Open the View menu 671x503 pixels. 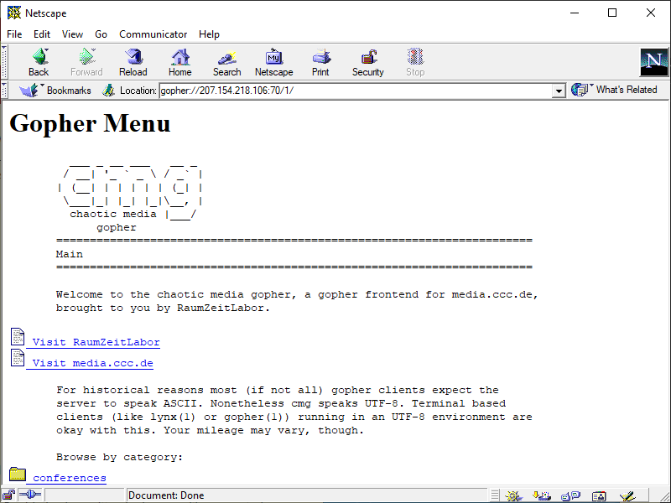click(72, 34)
